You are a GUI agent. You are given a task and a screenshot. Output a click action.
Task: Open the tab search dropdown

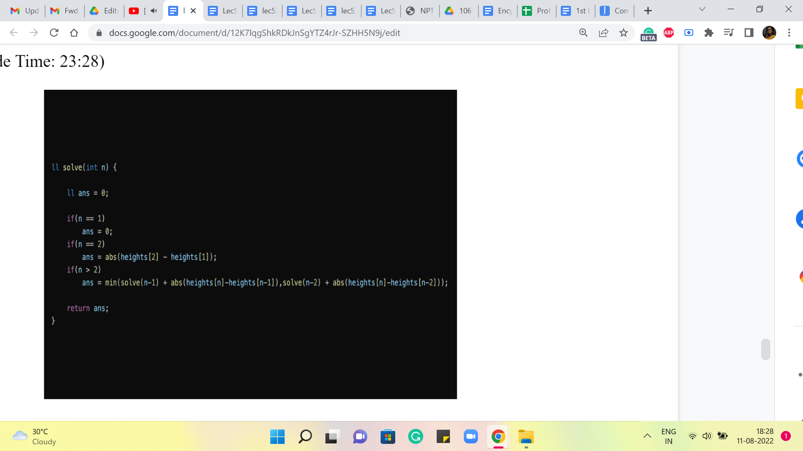[x=702, y=10]
